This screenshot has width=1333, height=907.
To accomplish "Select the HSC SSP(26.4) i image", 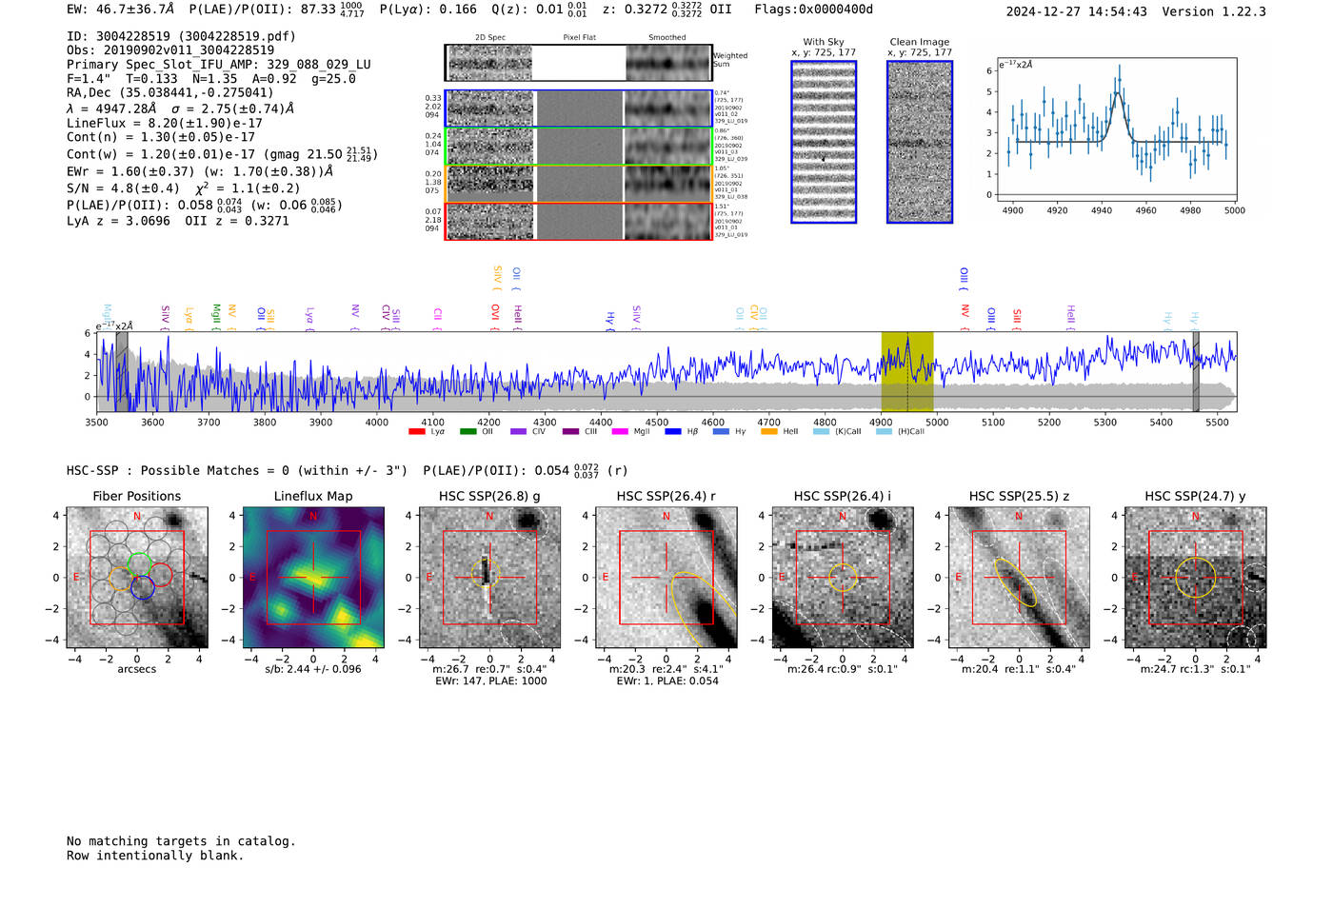I will (843, 577).
